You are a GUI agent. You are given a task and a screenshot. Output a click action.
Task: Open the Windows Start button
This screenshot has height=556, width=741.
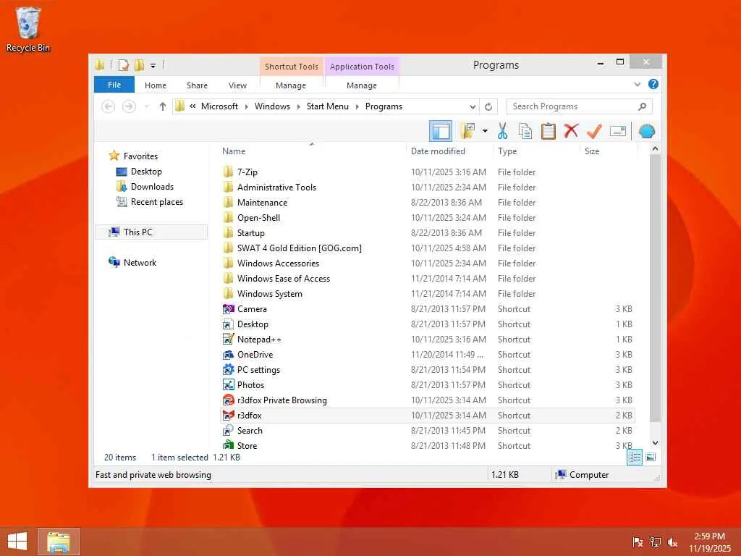pos(17,541)
